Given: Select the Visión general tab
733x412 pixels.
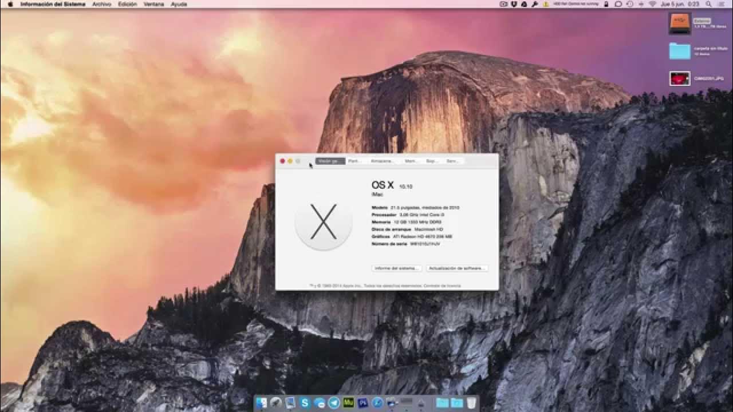Looking at the screenshot, I should coord(330,161).
